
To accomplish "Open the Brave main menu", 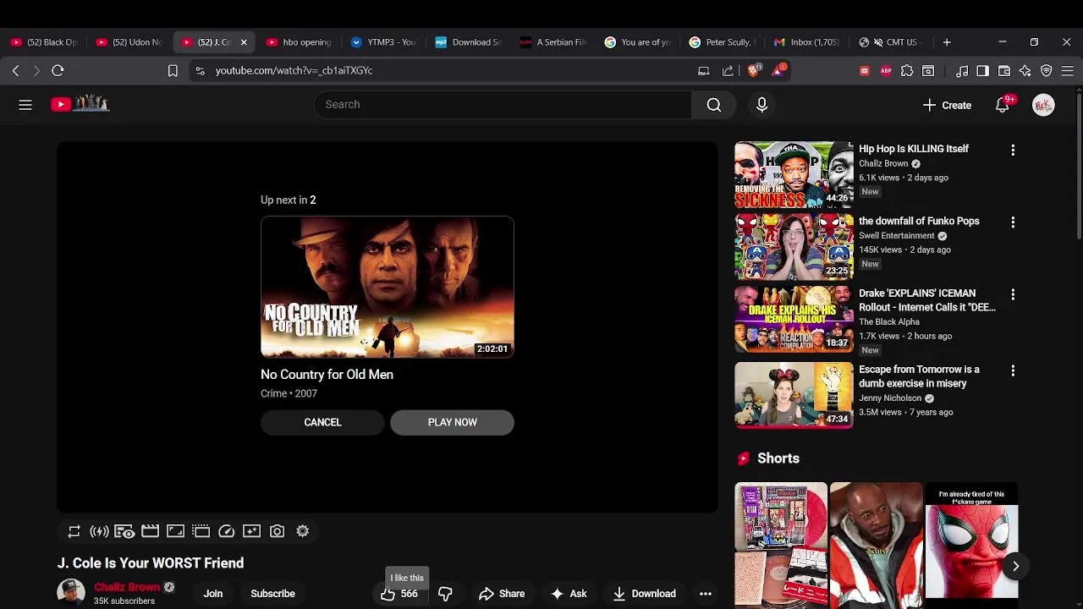I will [1068, 71].
